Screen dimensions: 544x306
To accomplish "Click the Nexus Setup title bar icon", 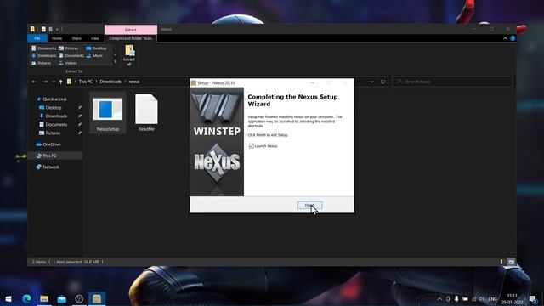I will click(x=194, y=83).
